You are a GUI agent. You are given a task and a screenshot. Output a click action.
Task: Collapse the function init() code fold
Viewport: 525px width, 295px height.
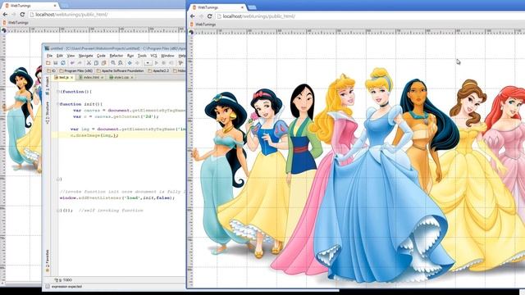click(x=57, y=104)
